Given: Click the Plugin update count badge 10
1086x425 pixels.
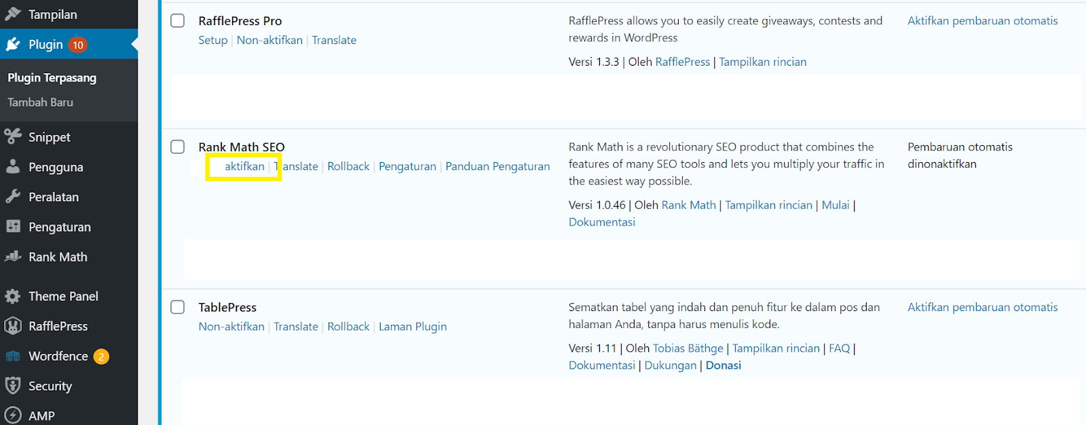Looking at the screenshot, I should pyautogui.click(x=78, y=45).
